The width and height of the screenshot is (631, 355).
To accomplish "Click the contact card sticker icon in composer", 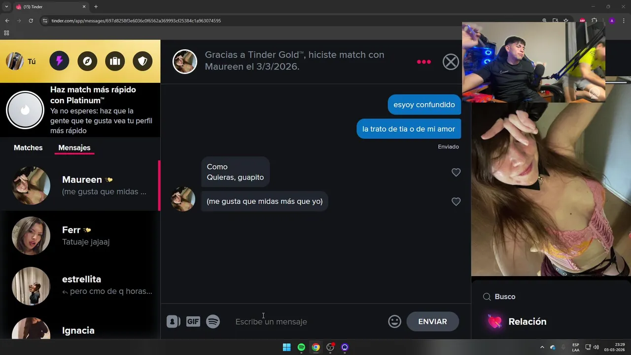I will click(173, 321).
